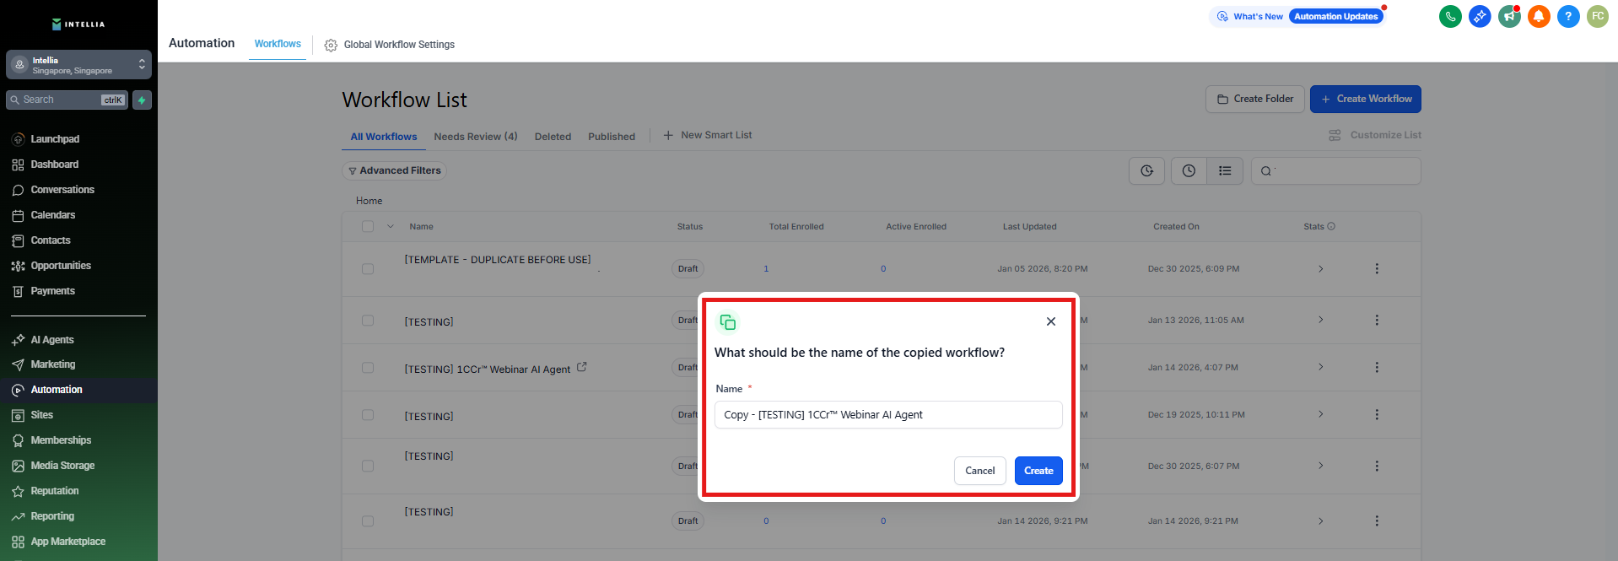Screen dimensions: 1618x561
Task: Open three-dot menu for Webinar AI Agent row
Action: (x=1377, y=368)
